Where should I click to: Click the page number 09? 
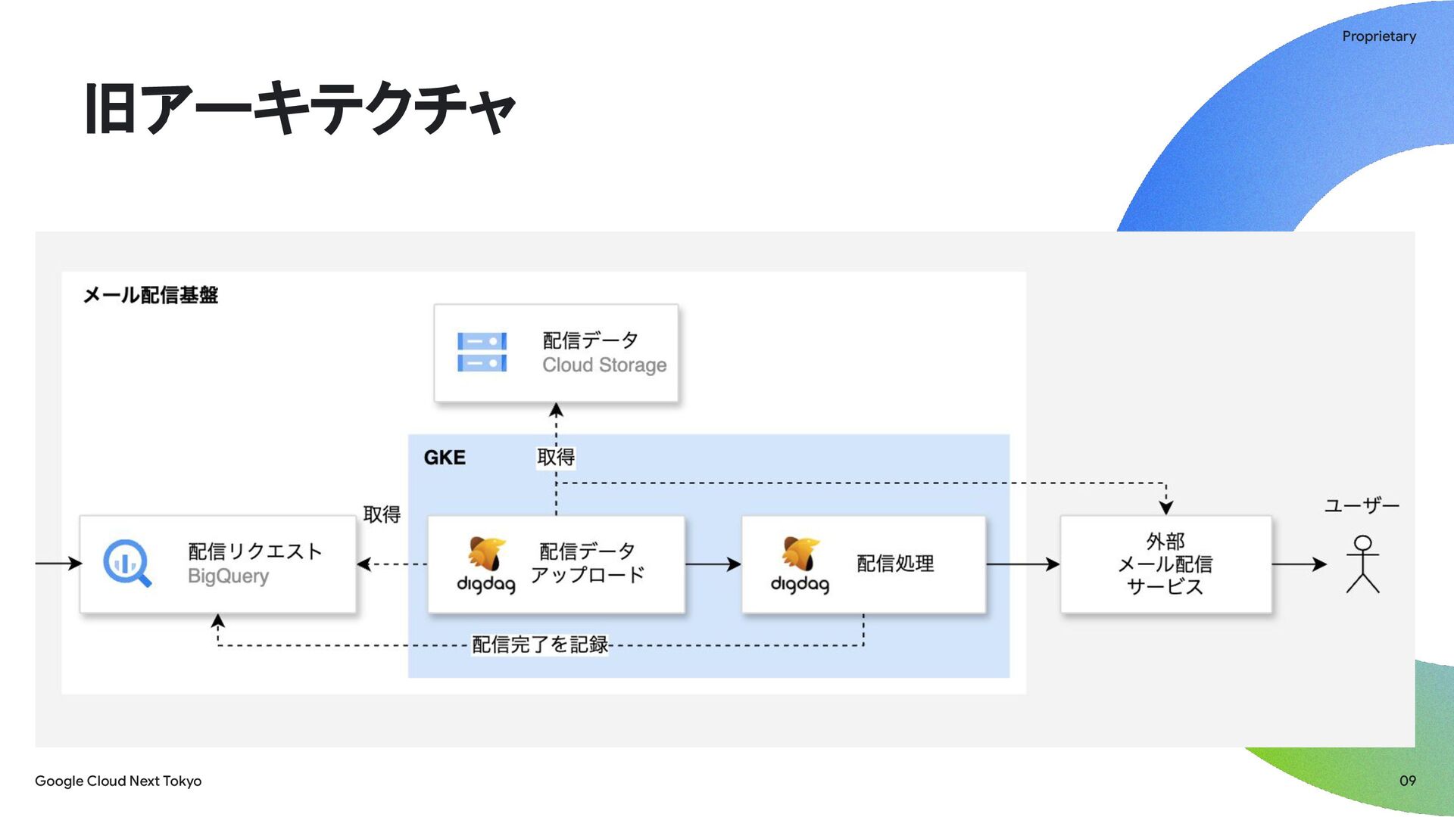click(1408, 781)
